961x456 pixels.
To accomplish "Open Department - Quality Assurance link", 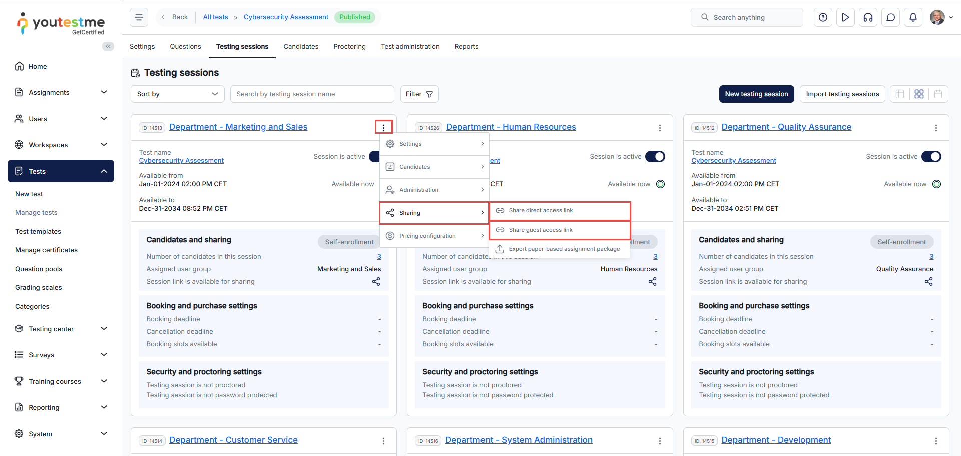I will click(786, 127).
